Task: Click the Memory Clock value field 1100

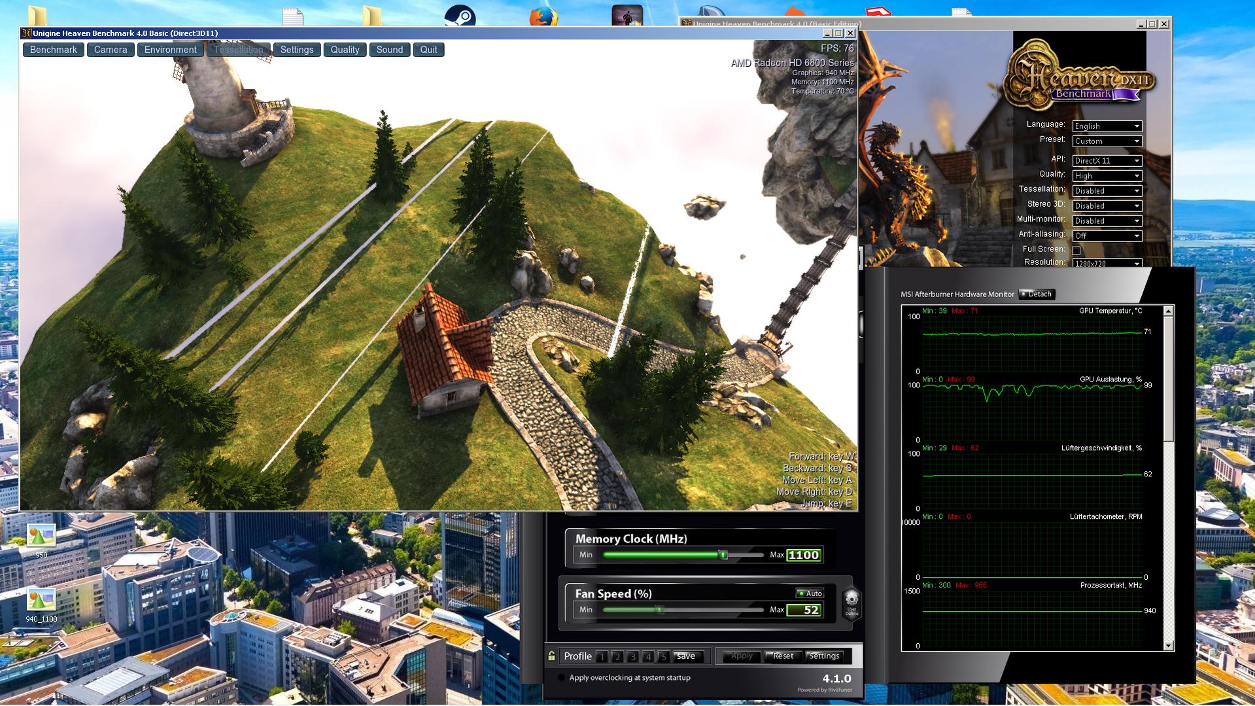Action: click(x=804, y=555)
